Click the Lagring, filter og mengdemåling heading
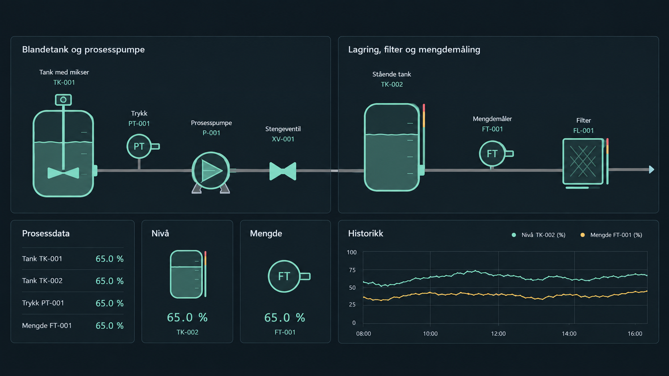Image resolution: width=669 pixels, height=376 pixels. (414, 50)
